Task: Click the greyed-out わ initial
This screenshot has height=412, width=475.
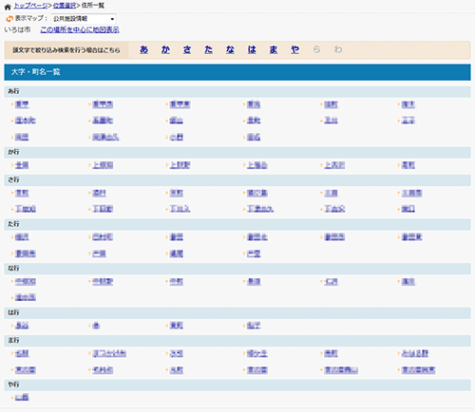Action: (x=338, y=49)
